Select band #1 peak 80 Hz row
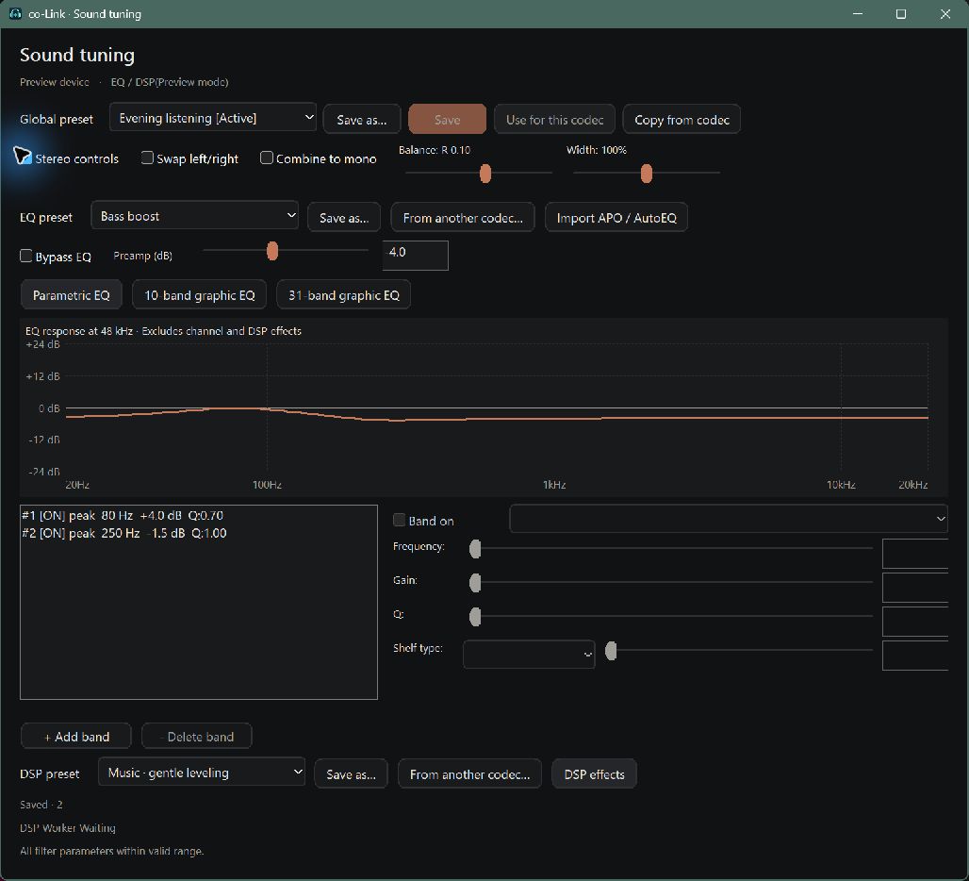 tap(198, 515)
